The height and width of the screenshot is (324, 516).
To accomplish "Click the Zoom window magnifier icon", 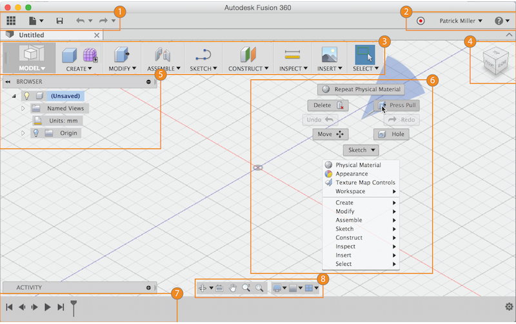I will (x=246, y=288).
